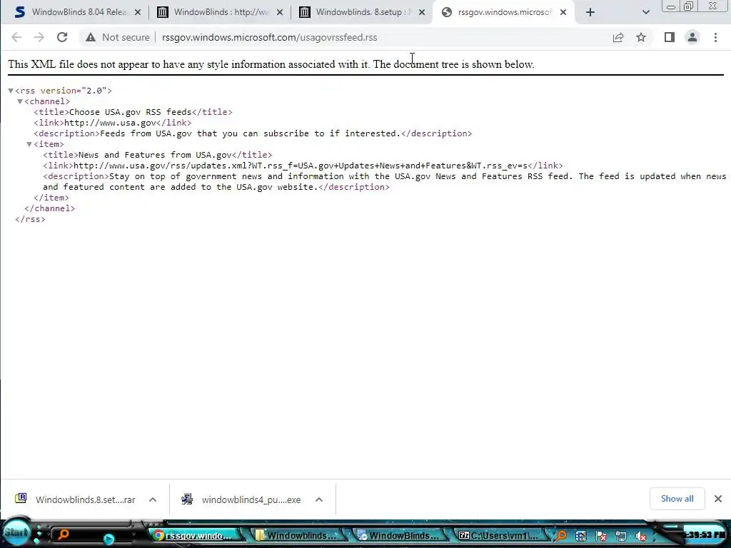Click the http://www.usa.gov link text
731x548 pixels.
click(x=110, y=123)
